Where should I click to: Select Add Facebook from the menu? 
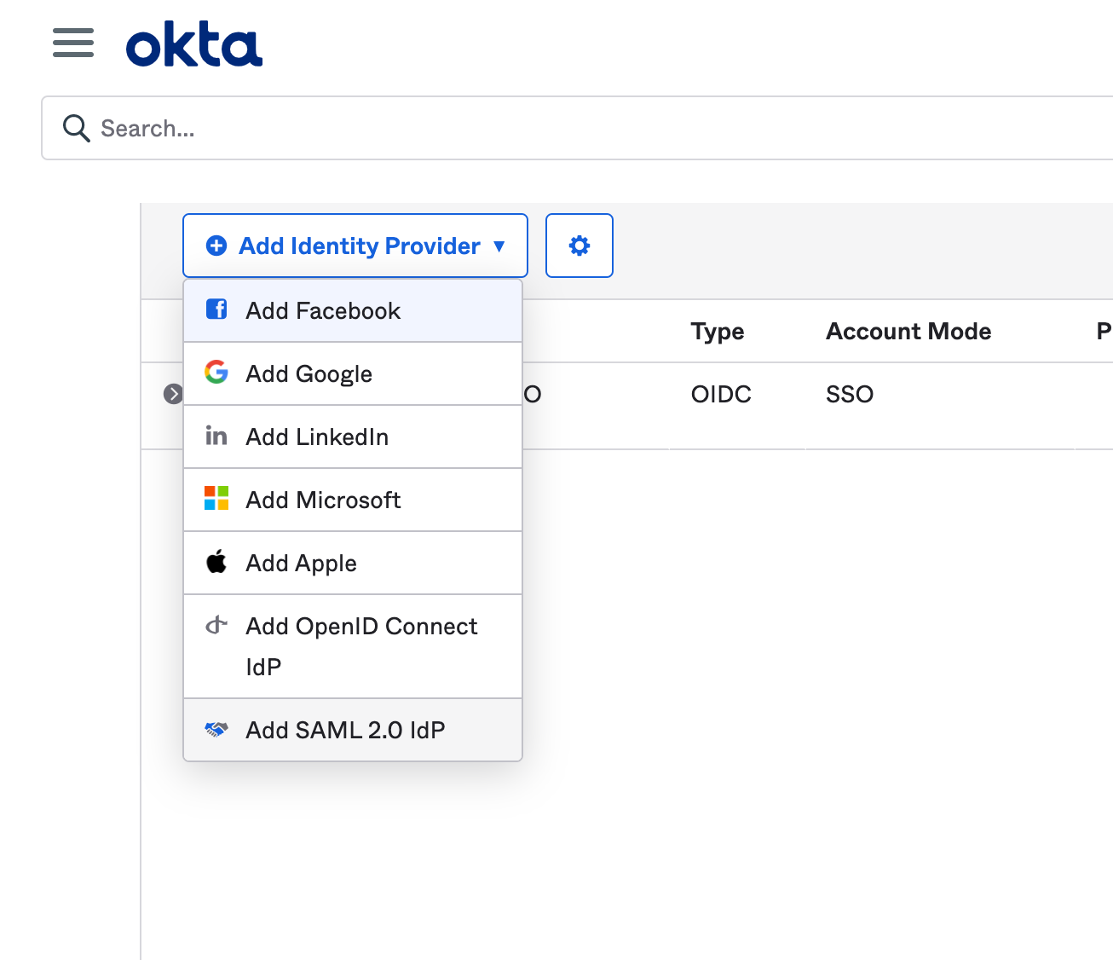[x=353, y=311]
